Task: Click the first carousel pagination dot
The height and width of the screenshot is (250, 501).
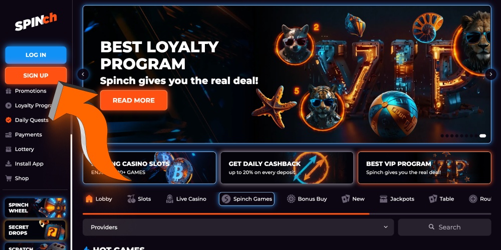Action: click(442, 136)
